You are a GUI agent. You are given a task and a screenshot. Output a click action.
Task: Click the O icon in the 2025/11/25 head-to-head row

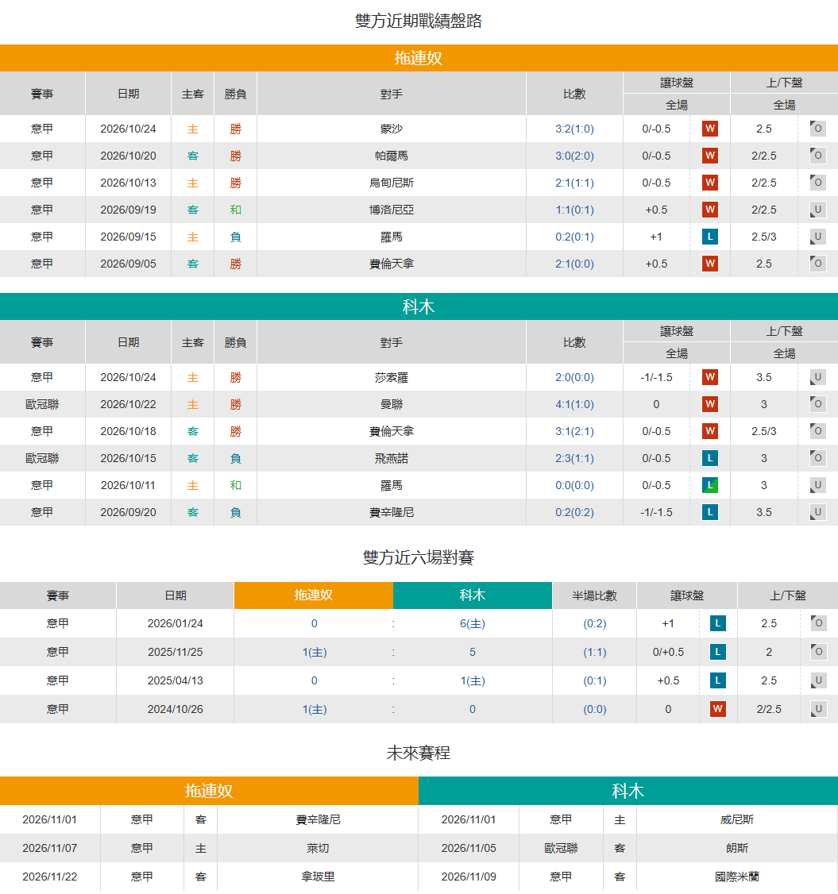point(819,652)
